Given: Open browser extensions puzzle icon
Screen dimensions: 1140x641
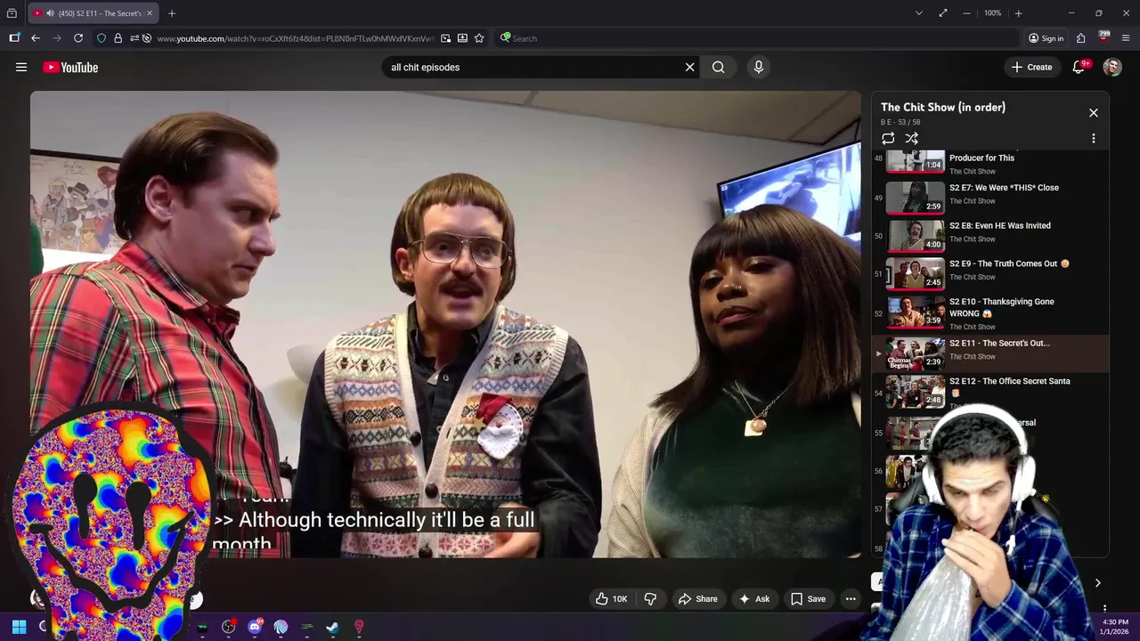Looking at the screenshot, I should pyautogui.click(x=1080, y=38).
